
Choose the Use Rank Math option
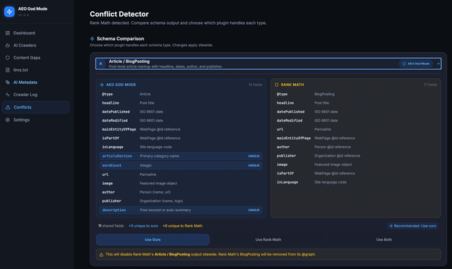(268, 239)
